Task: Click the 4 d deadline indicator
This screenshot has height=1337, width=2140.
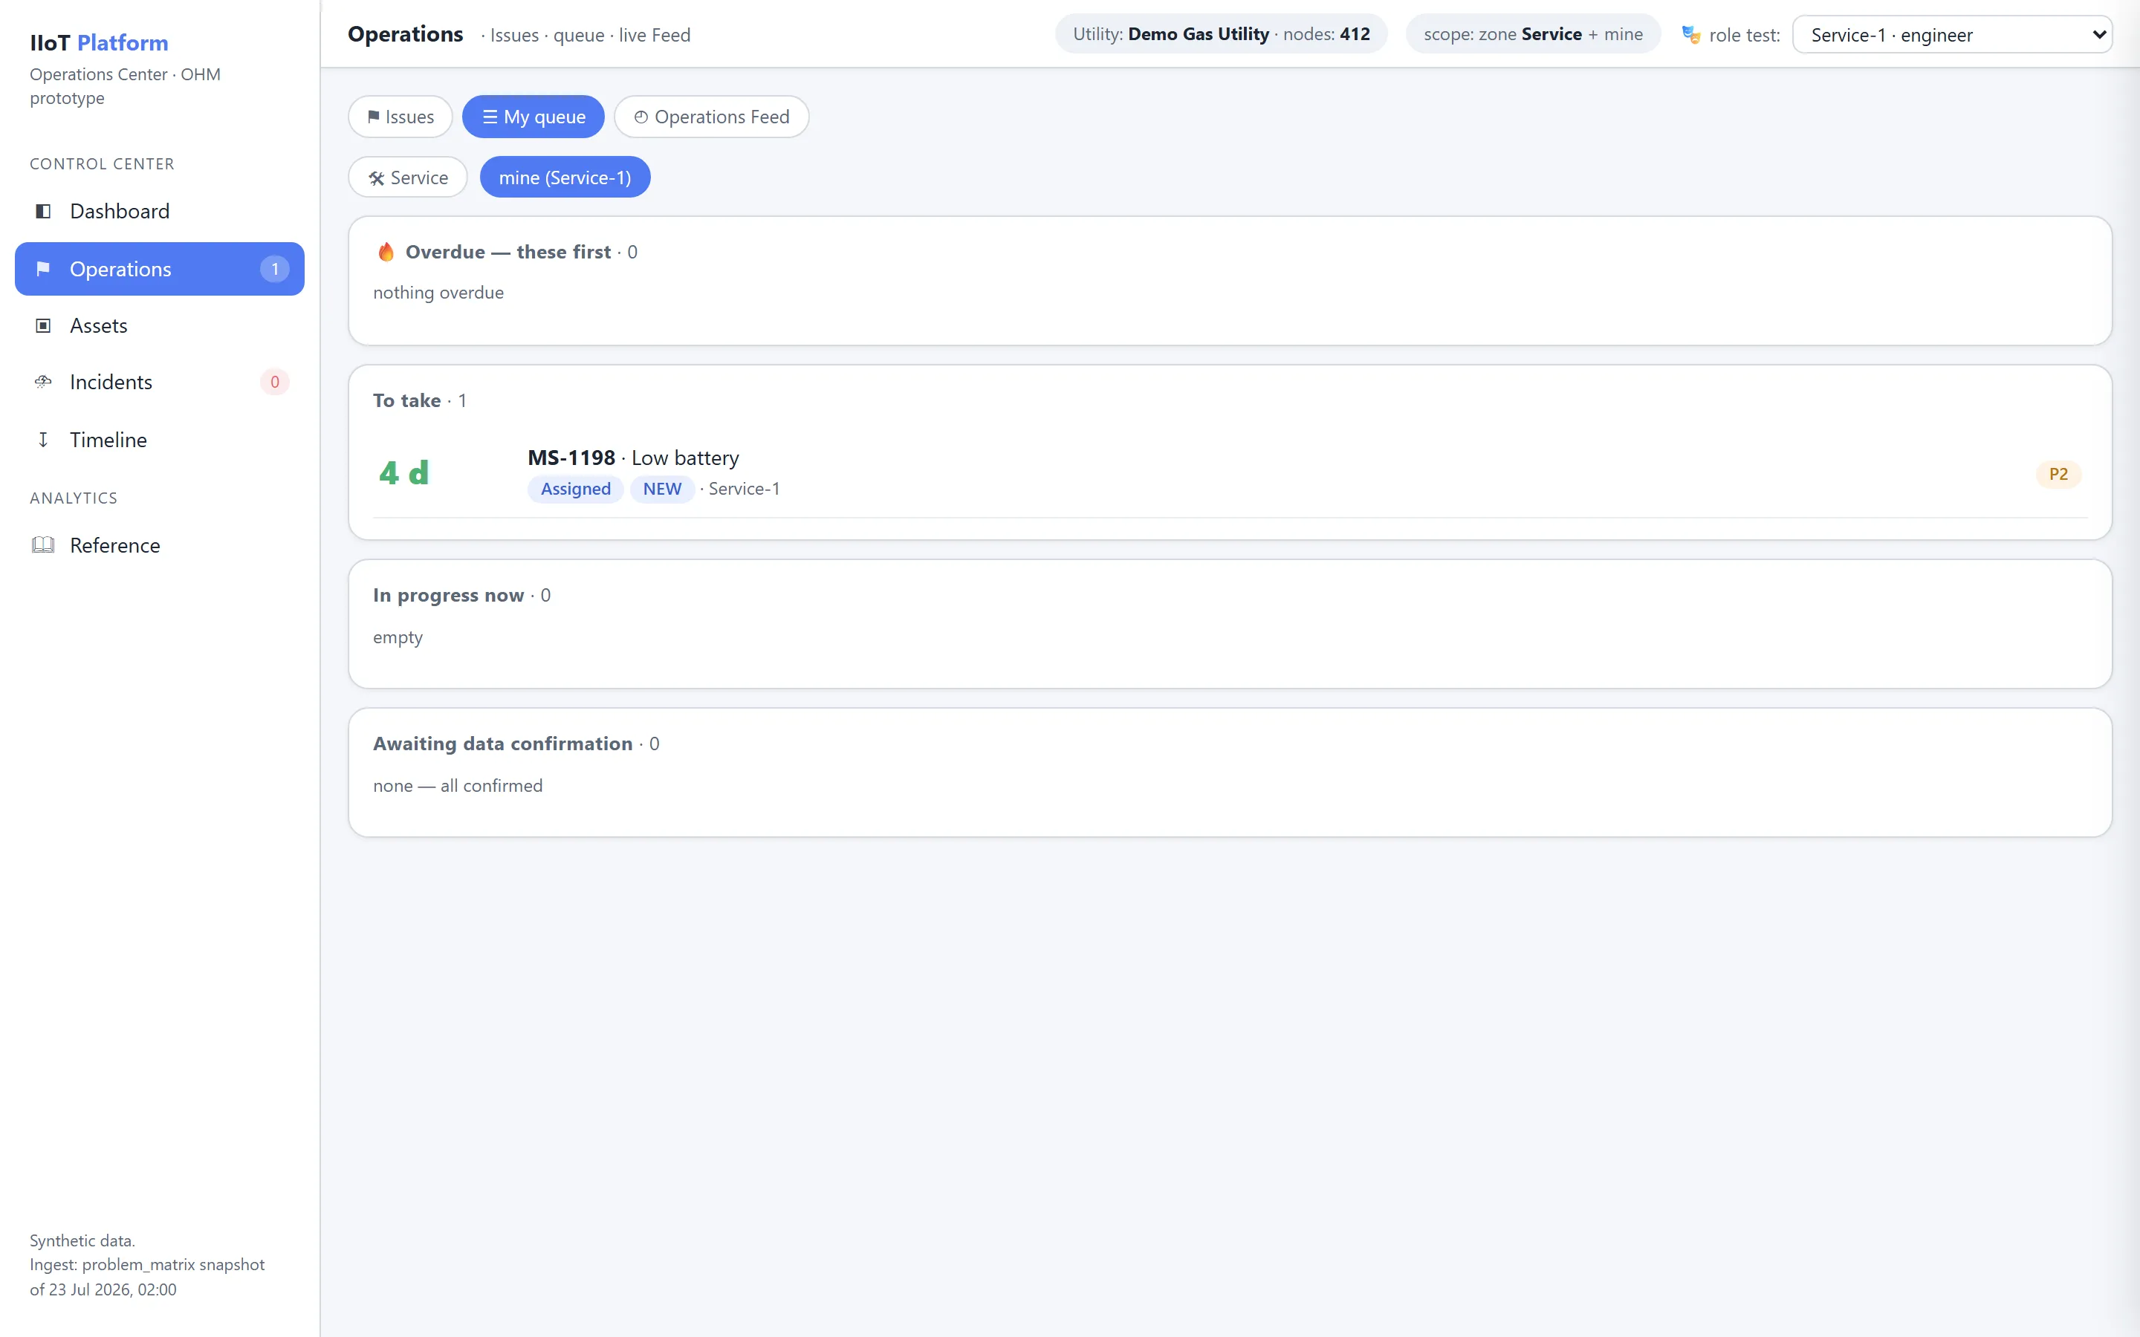Action: (404, 473)
